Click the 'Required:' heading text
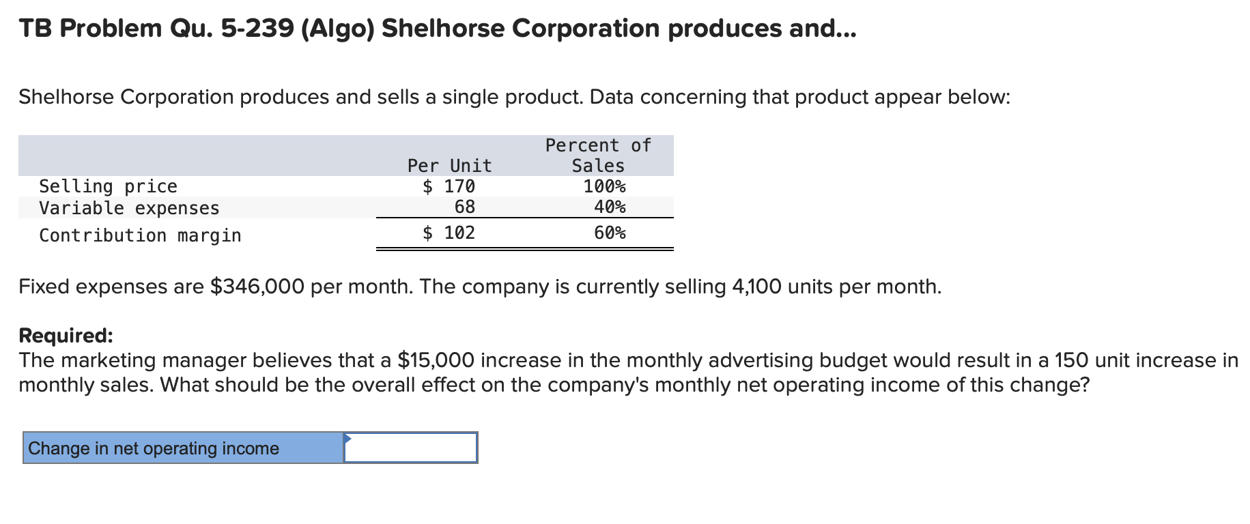The width and height of the screenshot is (1250, 524). click(x=64, y=336)
